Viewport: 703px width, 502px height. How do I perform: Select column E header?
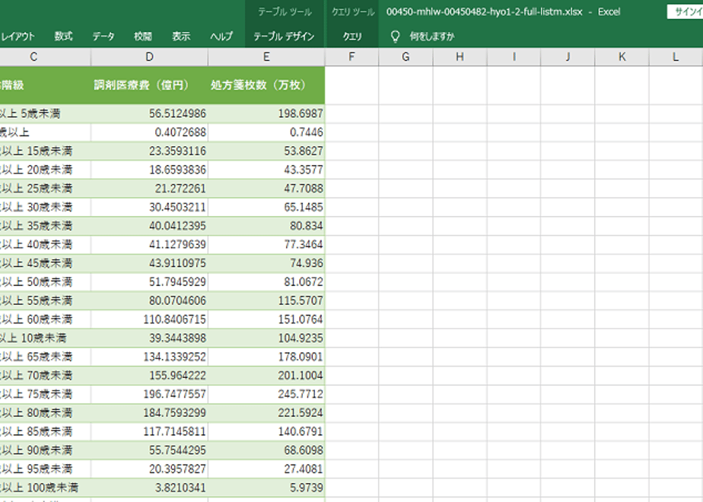pyautogui.click(x=266, y=57)
